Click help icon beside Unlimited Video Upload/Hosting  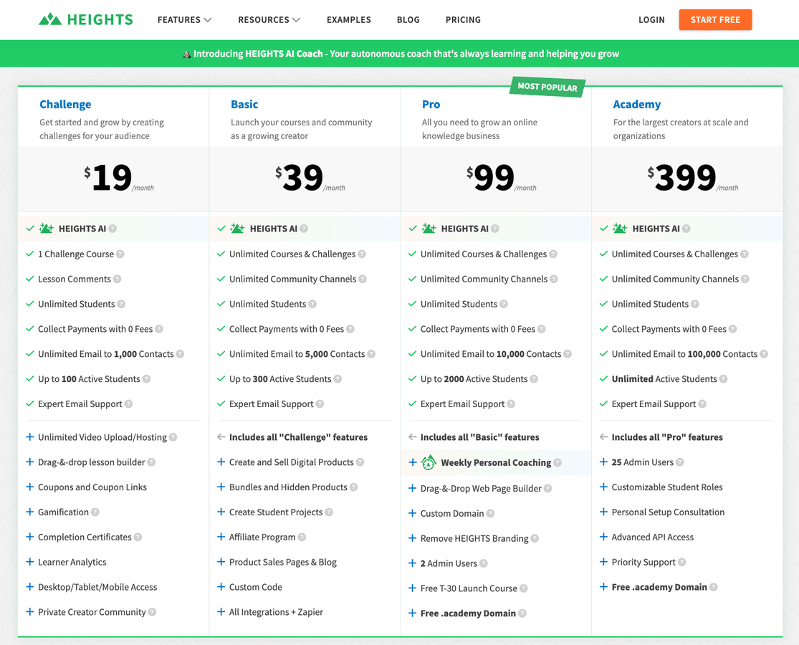coord(173,437)
